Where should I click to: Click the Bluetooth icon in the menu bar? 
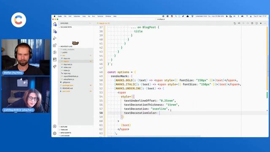238,16
